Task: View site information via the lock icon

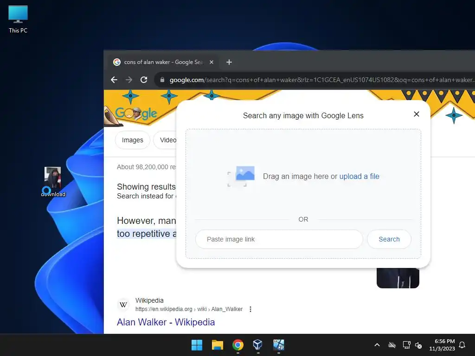Action: [162, 80]
